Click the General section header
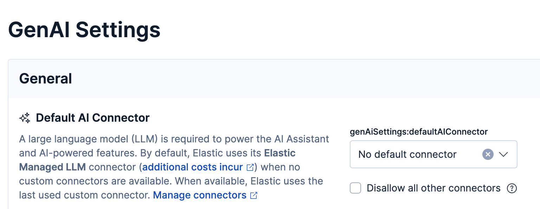This screenshot has height=209, width=540. click(x=46, y=79)
